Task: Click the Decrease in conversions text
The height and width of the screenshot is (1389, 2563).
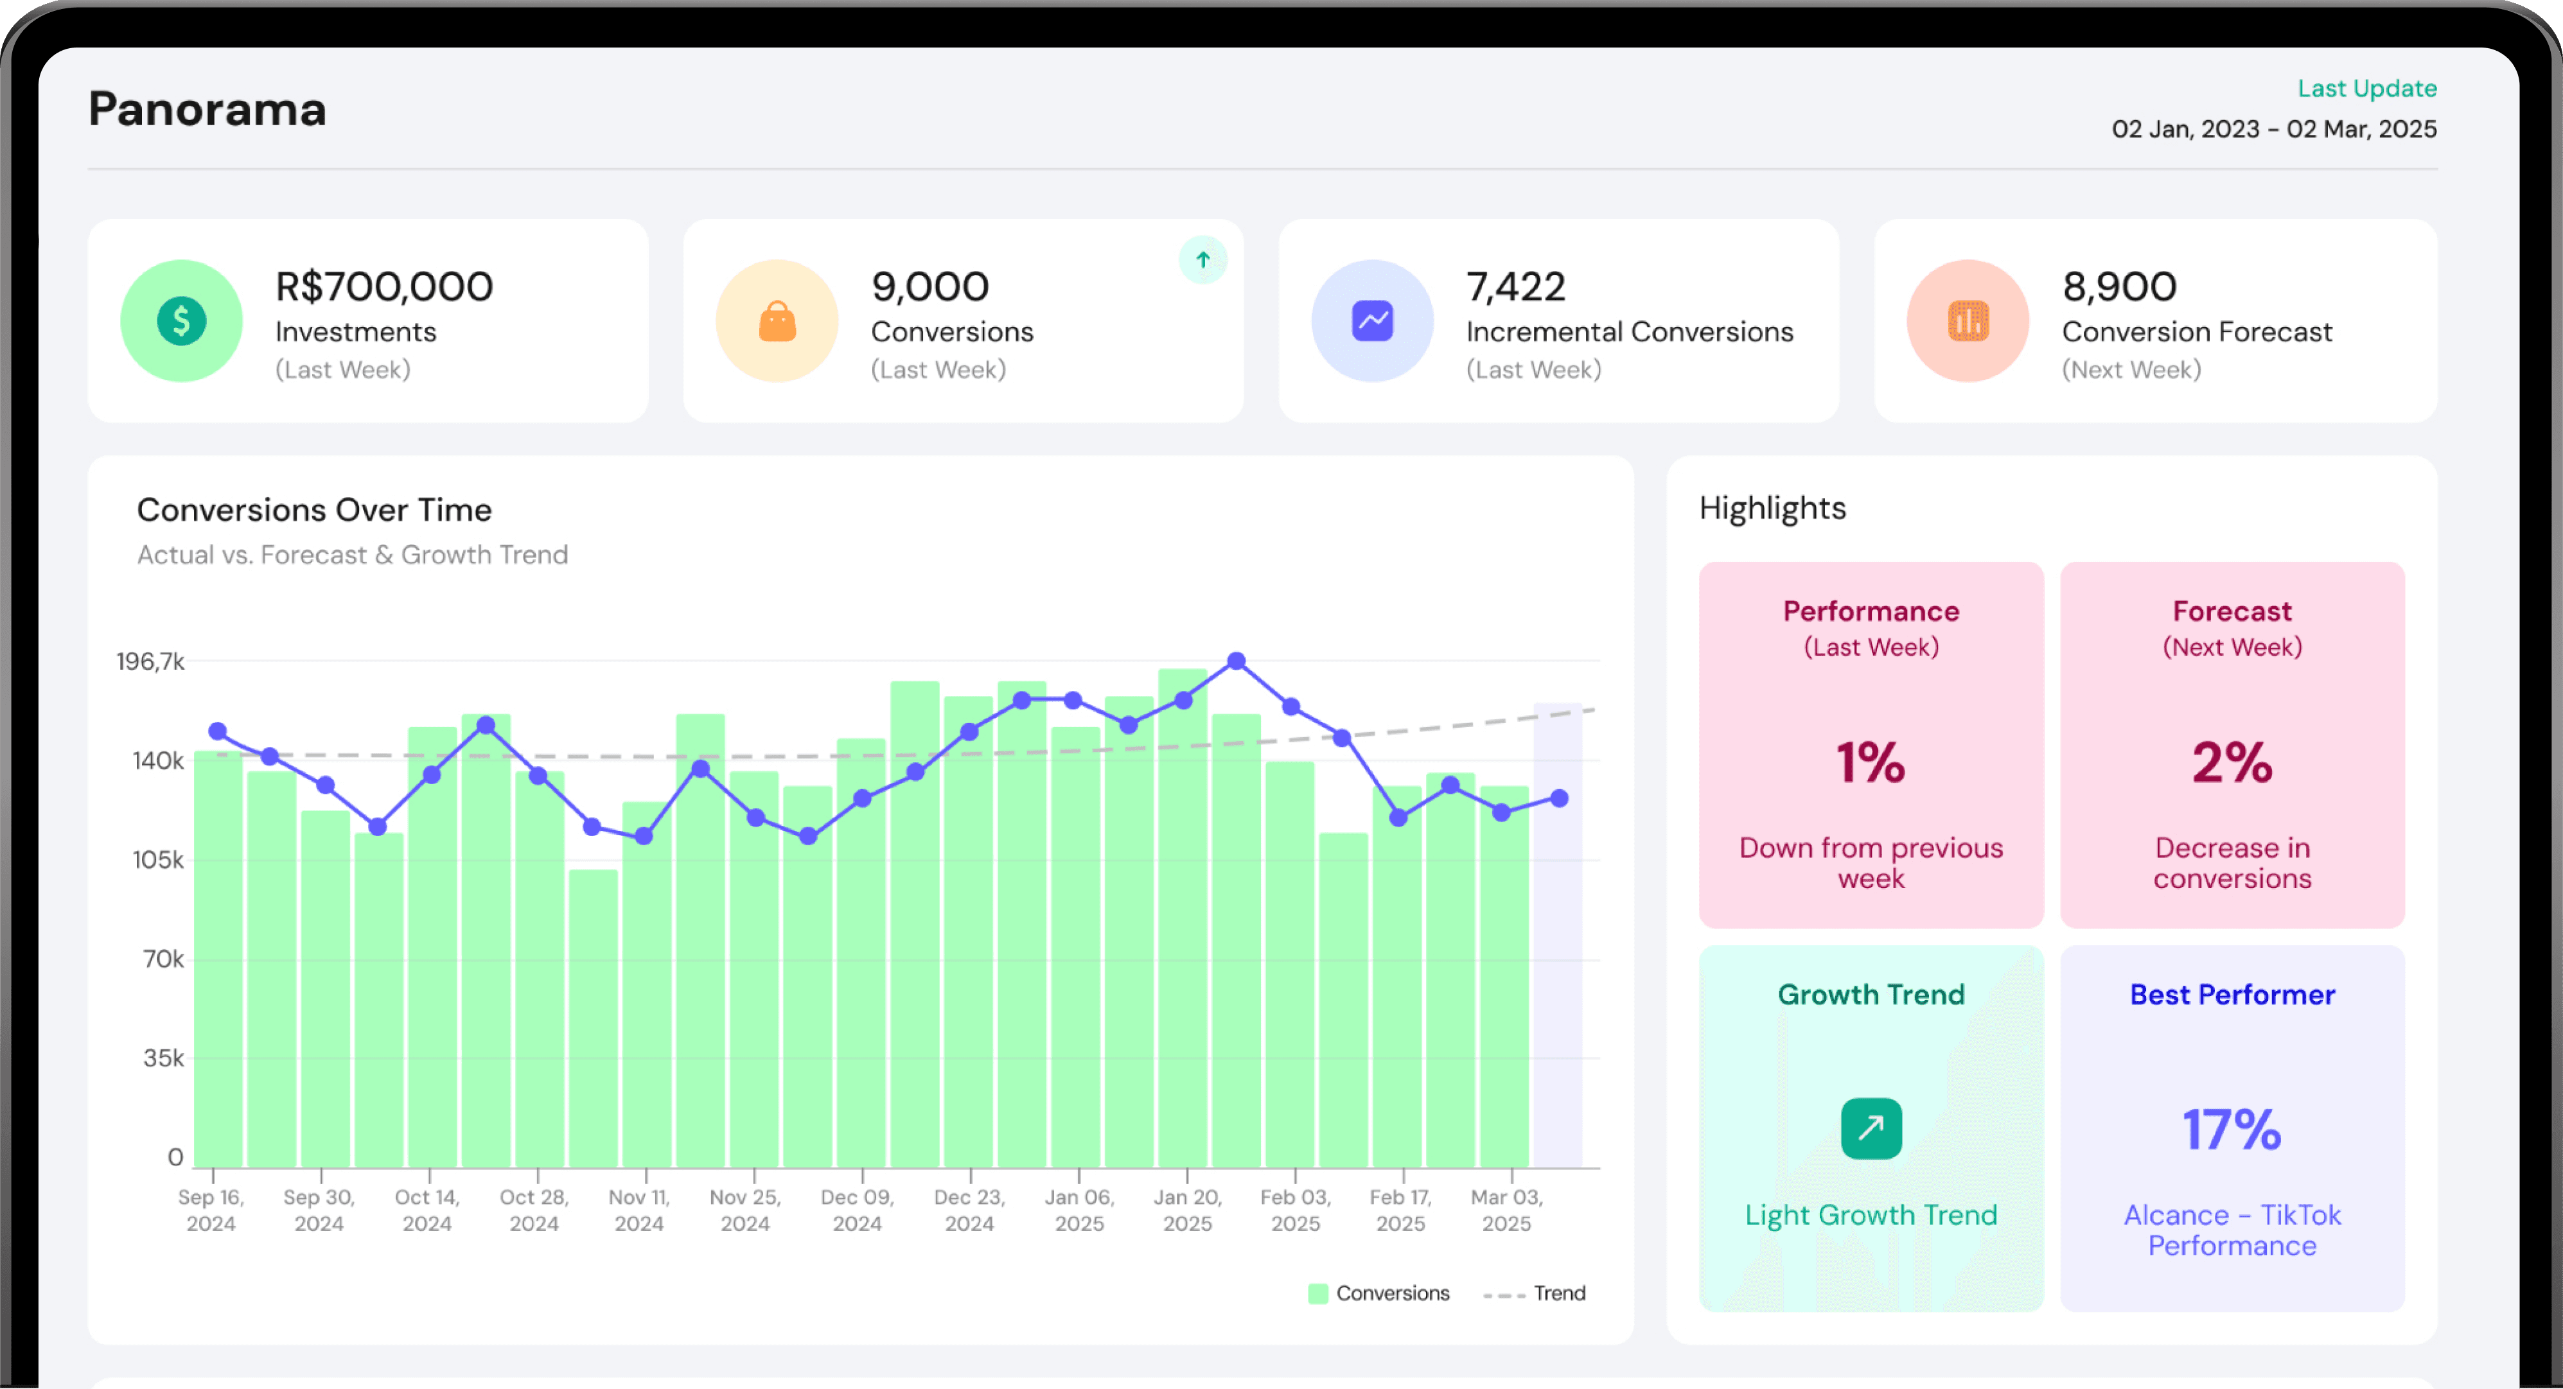Action: [2232, 862]
